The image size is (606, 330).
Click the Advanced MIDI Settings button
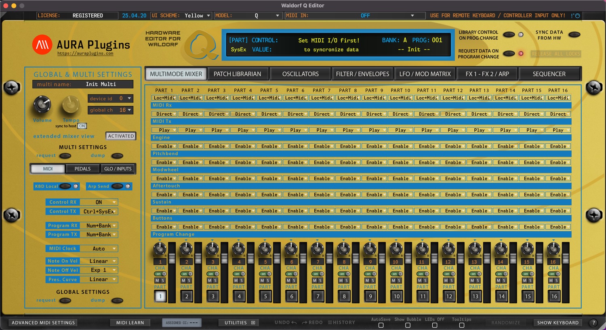pos(43,323)
